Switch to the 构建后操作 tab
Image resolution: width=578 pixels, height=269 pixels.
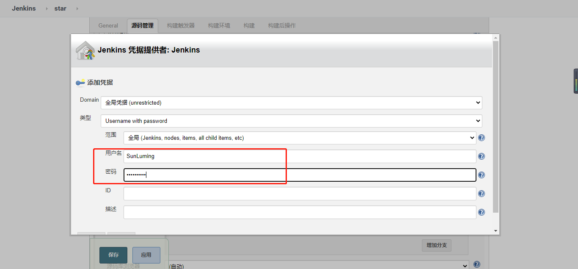pyautogui.click(x=282, y=25)
